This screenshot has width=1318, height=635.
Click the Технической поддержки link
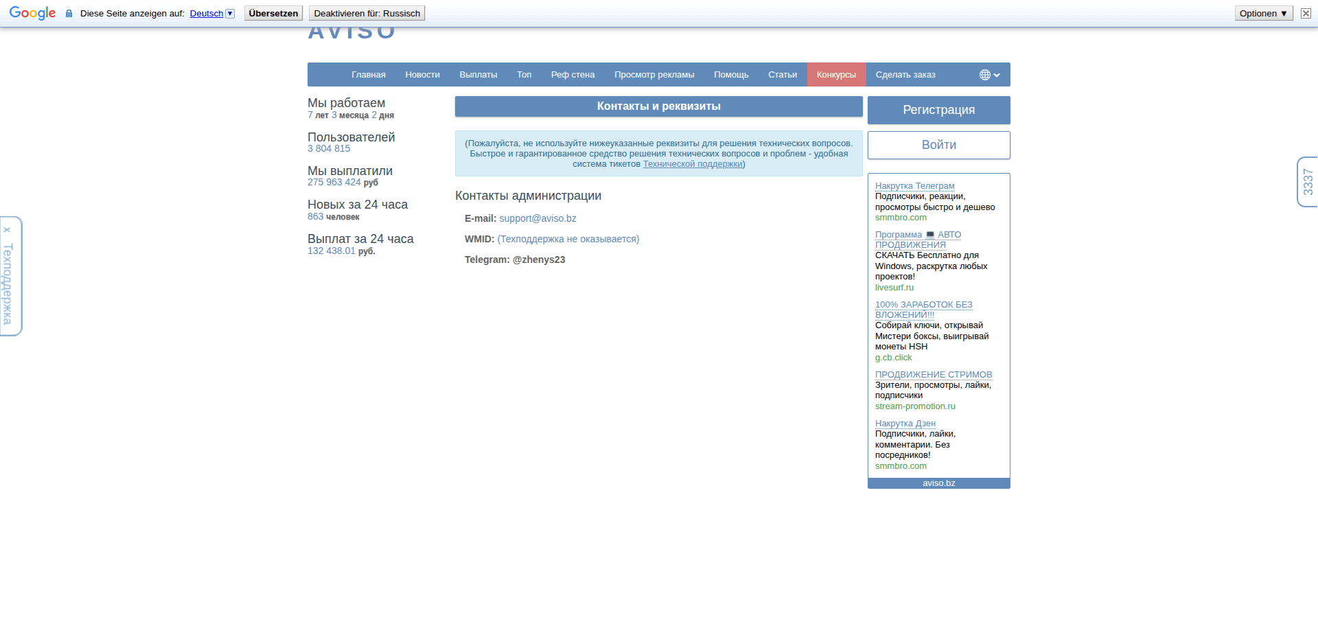691,164
